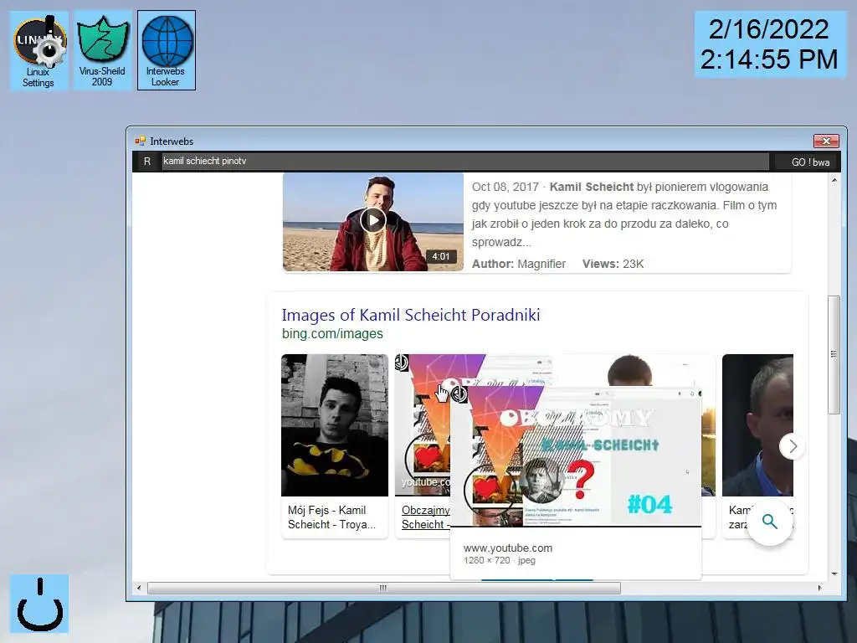Click the round magnifier search button
Screen dimensions: 857x643
(770, 522)
